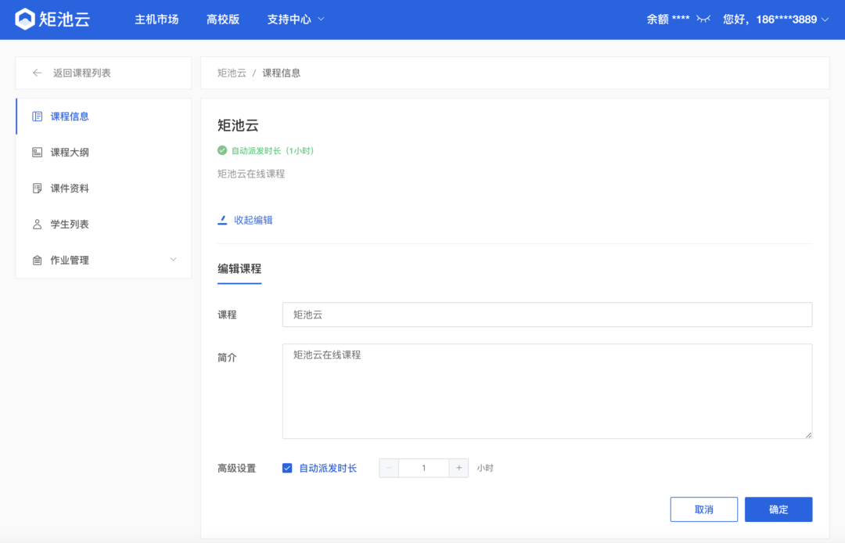Click the back arrow icon beside 返回课程列表
The width and height of the screenshot is (845, 543).
[x=37, y=73]
